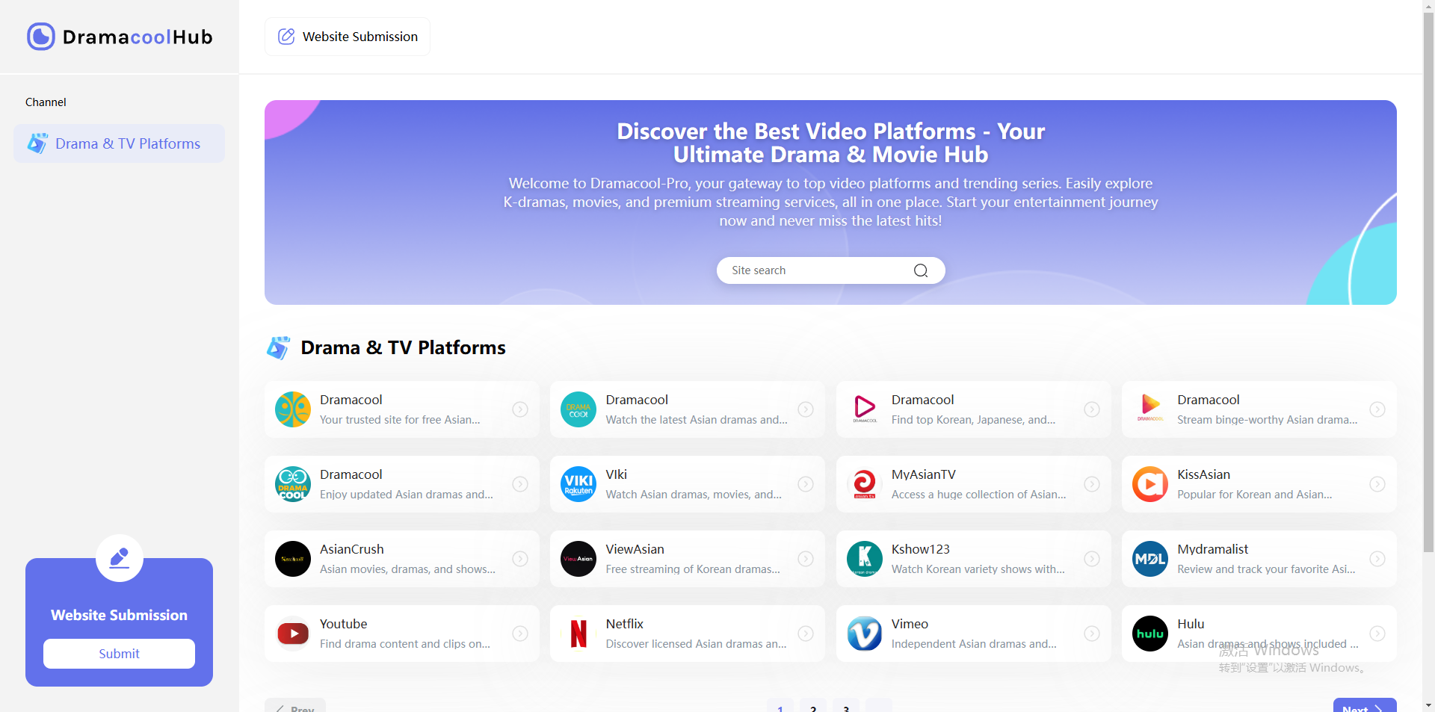Click the magnifier search icon
Viewport: 1435px width, 712px height.
921,270
